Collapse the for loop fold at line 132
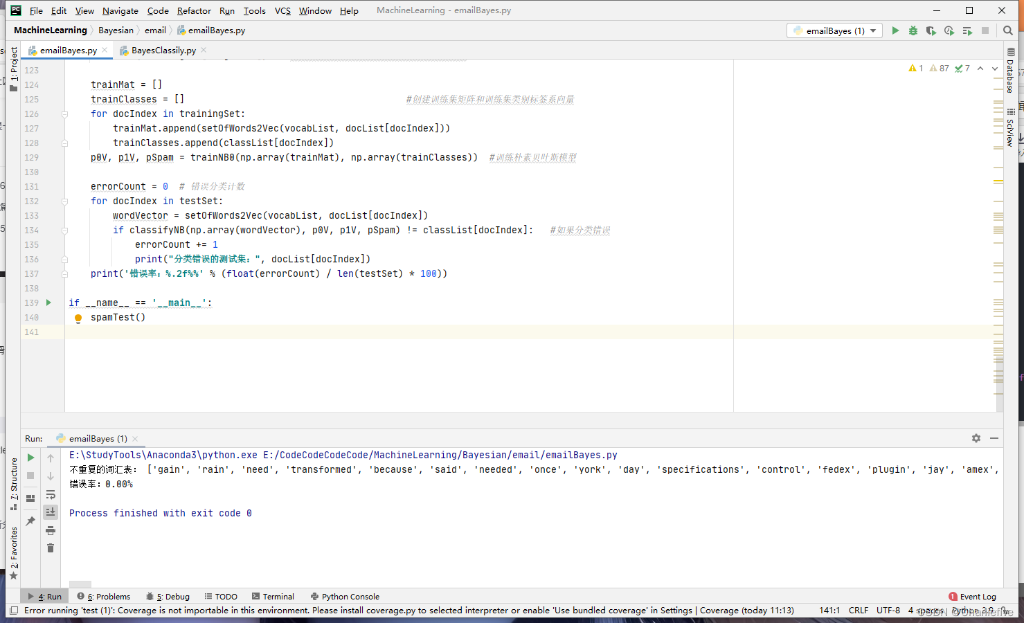1024x623 pixels. [64, 201]
